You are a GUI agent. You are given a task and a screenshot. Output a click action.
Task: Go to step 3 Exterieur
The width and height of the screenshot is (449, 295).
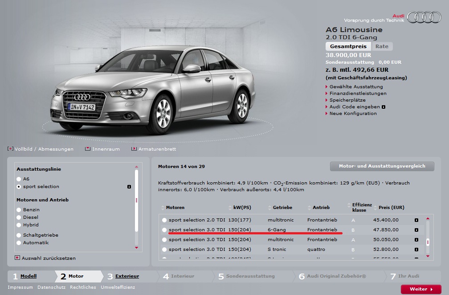click(127, 276)
